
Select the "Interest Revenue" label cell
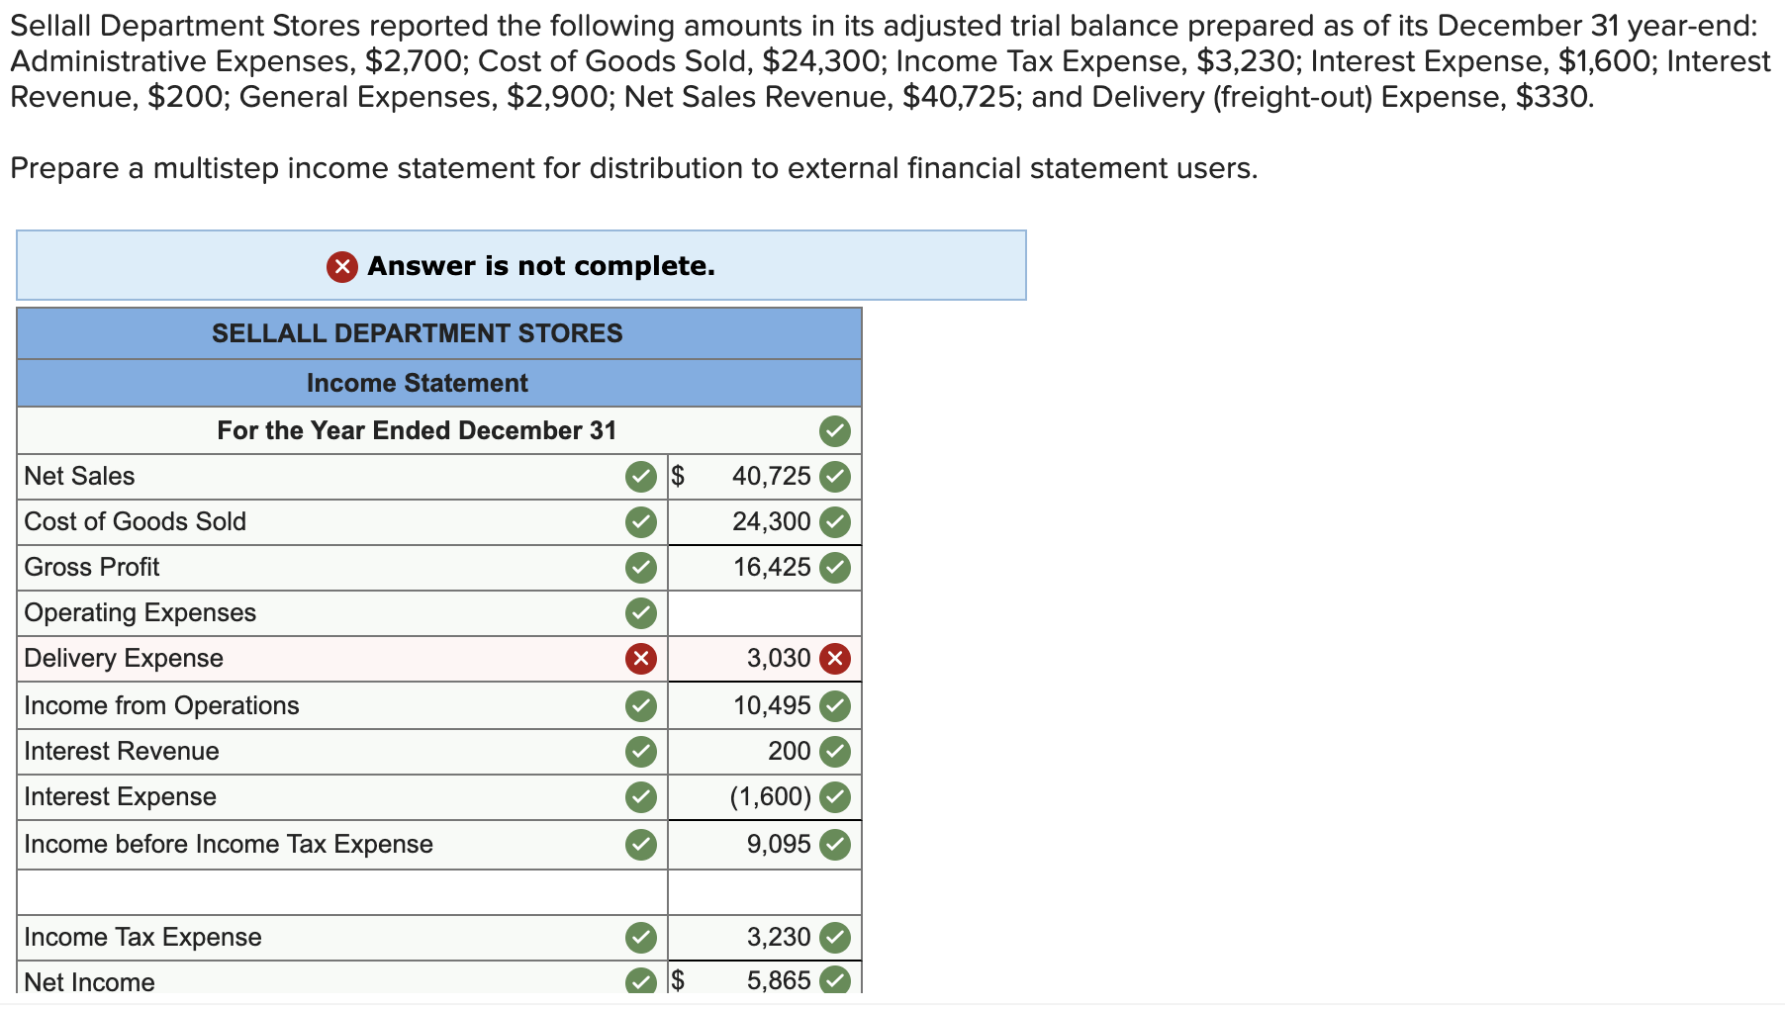(342, 752)
